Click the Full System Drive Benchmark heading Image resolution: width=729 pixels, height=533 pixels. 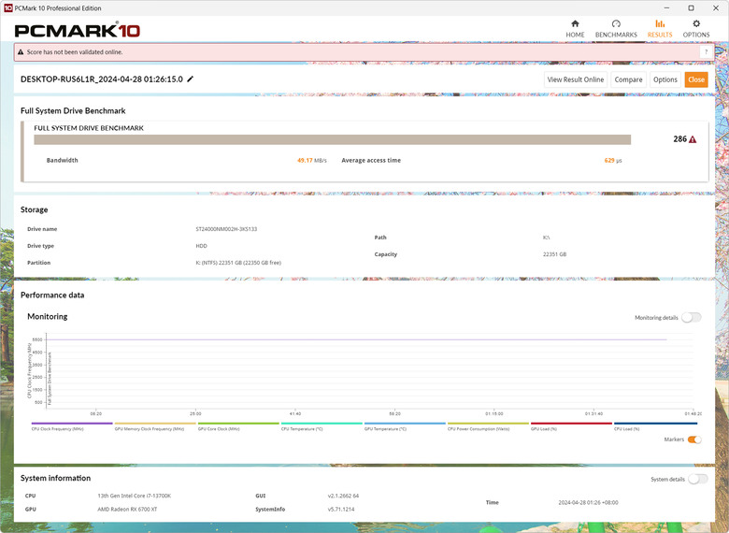(73, 110)
